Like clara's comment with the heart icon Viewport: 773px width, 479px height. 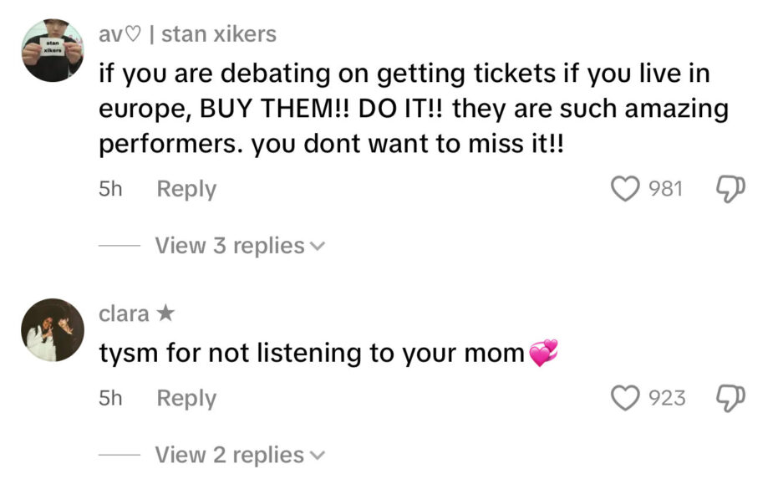click(x=625, y=398)
